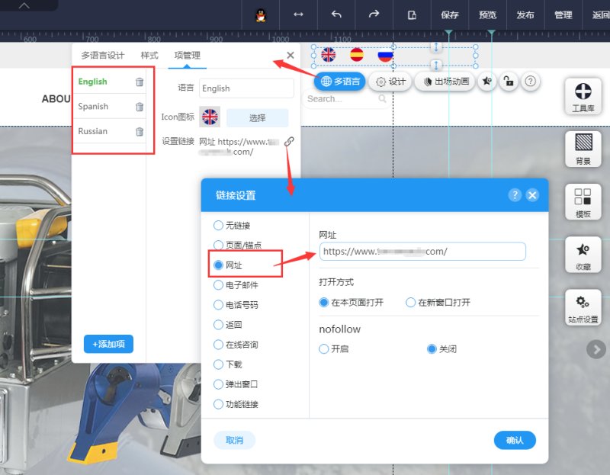The width and height of the screenshot is (610, 475).
Task: Select the Russian language item
Action: pyautogui.click(x=92, y=131)
